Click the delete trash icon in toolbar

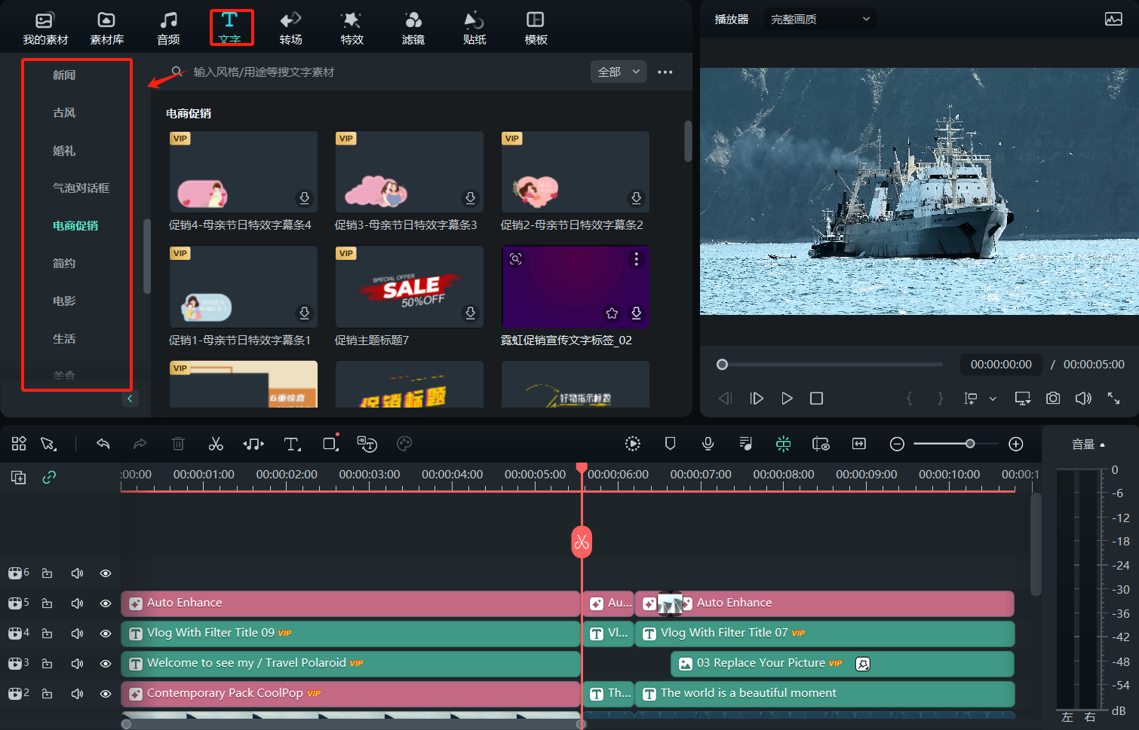click(178, 444)
